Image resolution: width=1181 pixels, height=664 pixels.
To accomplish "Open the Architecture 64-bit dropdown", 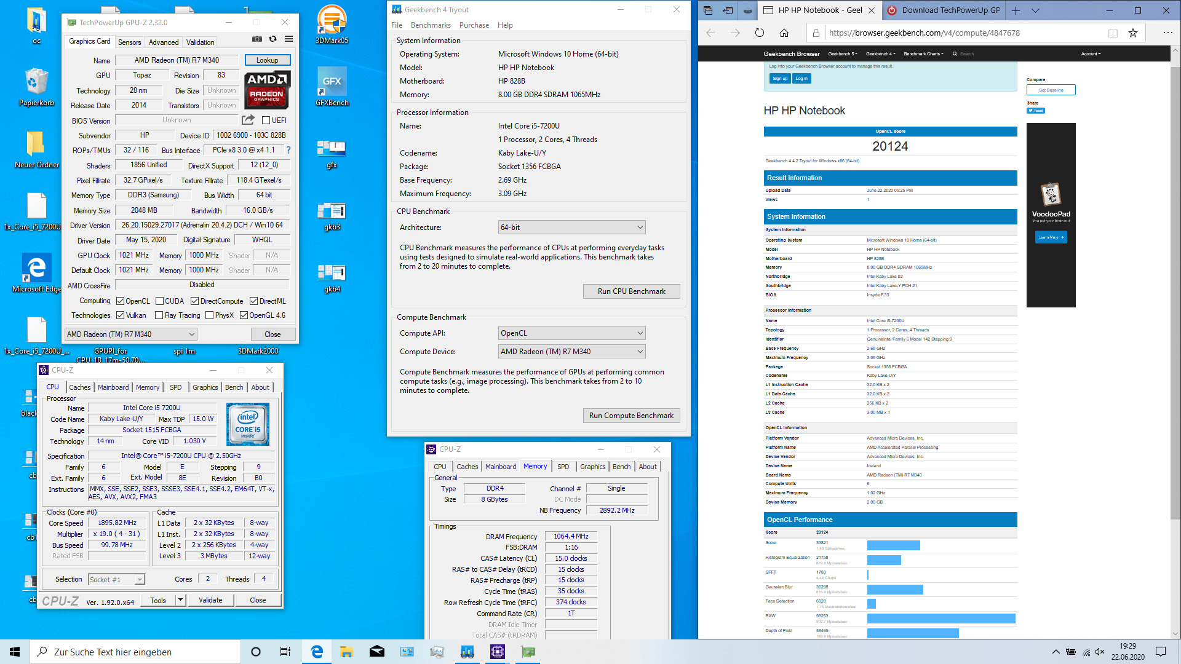I will pos(571,227).
